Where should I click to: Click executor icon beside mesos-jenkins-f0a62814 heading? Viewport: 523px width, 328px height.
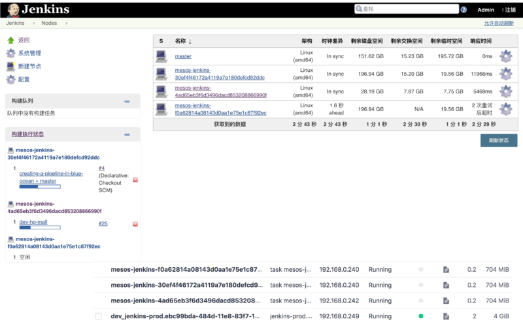coord(10,239)
